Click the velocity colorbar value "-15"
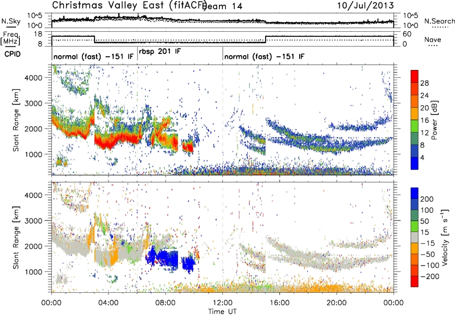Screen dimensions: 455x315 [x=428, y=243]
